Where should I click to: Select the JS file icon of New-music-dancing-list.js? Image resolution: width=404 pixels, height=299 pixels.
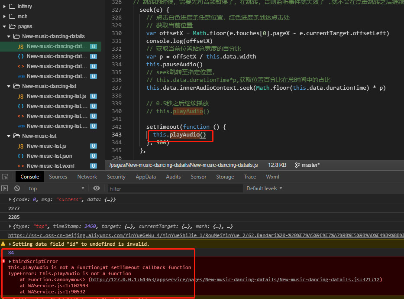(21, 96)
